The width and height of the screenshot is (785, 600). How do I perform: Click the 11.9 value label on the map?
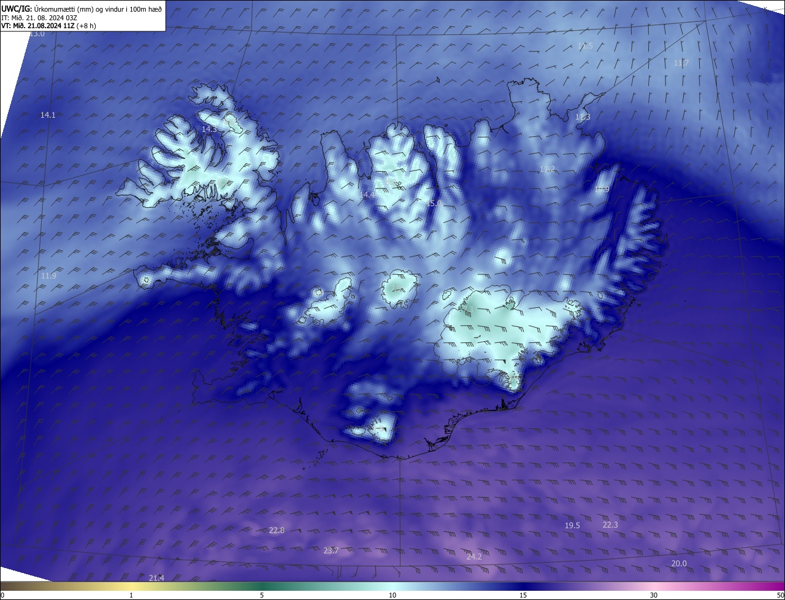coord(48,276)
